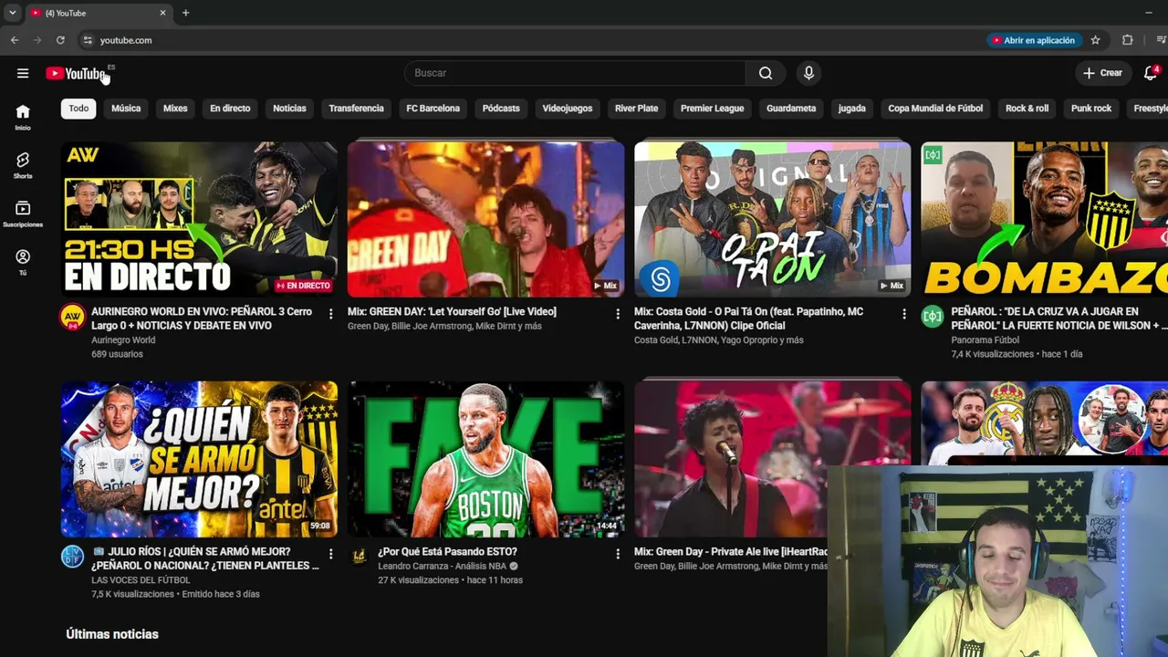The image size is (1168, 657).
Task: Go to YouTube home via the logo
Action: (77, 74)
